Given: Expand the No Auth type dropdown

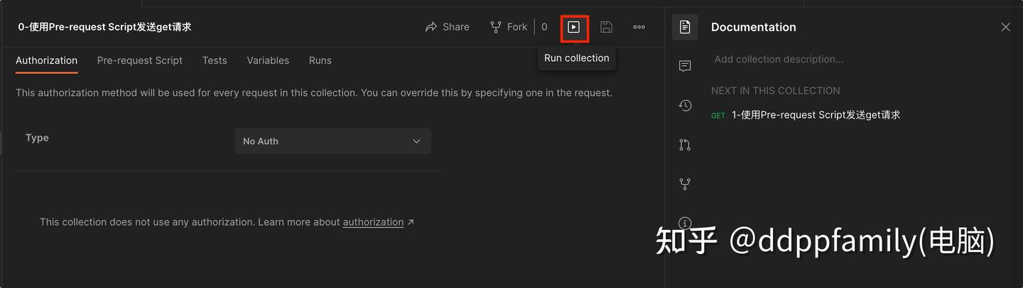Looking at the screenshot, I should click(x=332, y=141).
